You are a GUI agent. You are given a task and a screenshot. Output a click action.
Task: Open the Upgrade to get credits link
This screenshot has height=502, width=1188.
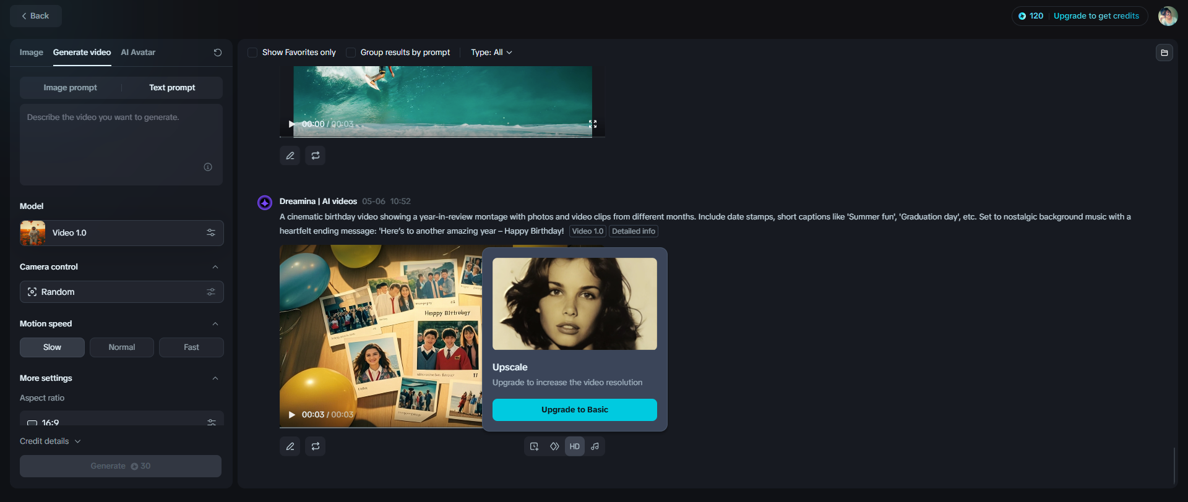tap(1096, 16)
